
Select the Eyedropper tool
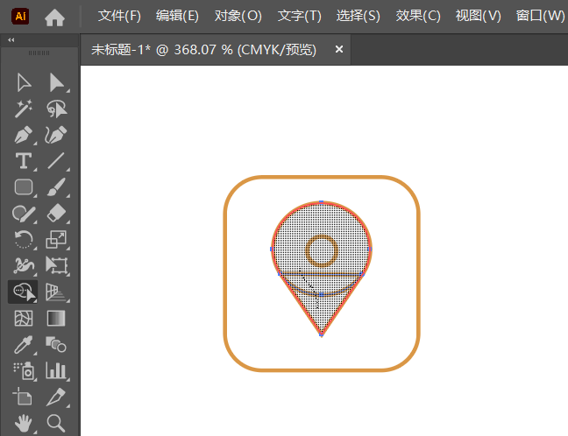tap(24, 344)
